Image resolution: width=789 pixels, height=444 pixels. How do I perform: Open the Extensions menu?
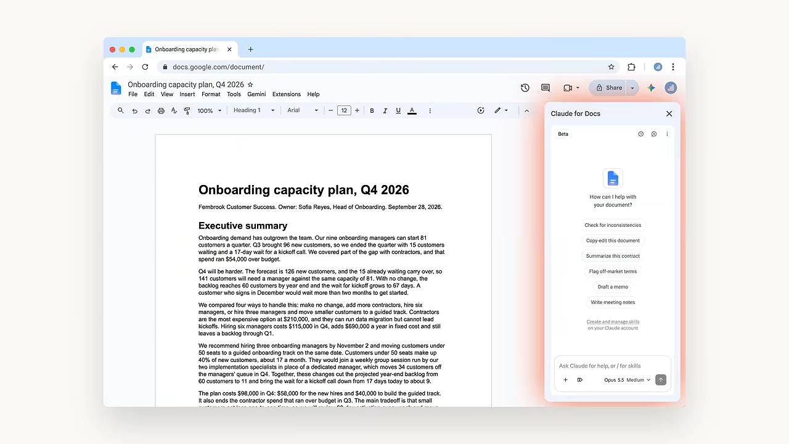(x=287, y=94)
